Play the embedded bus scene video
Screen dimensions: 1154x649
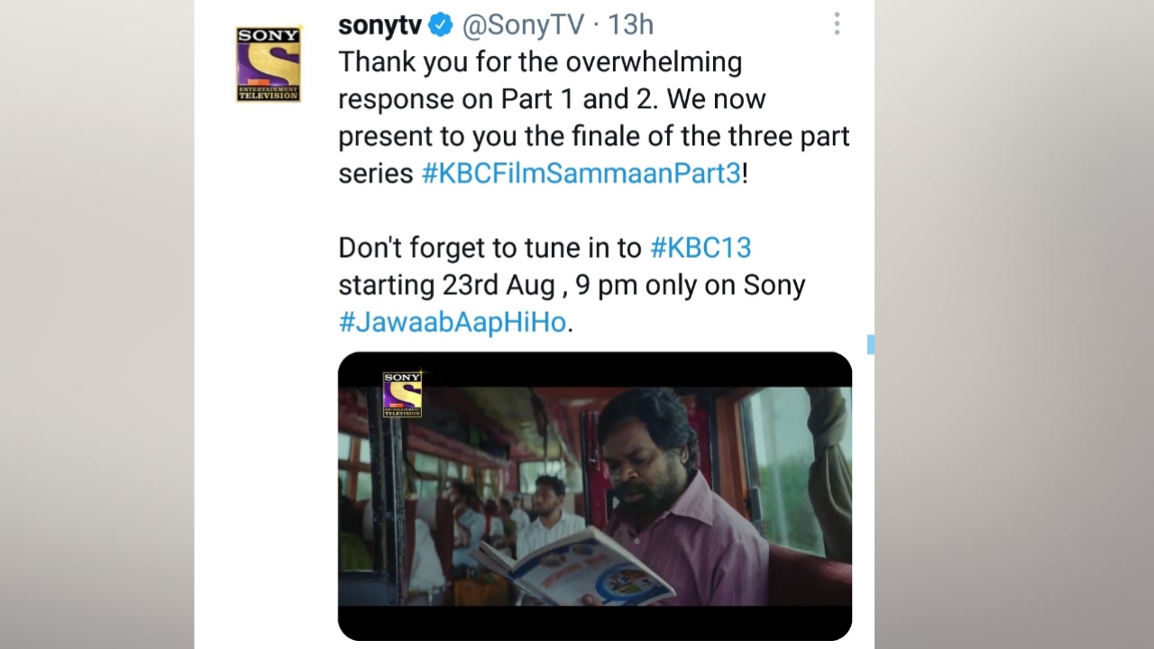[x=595, y=496]
